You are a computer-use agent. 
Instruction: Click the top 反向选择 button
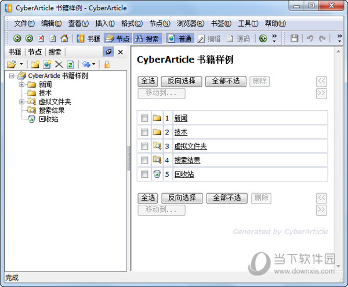tap(182, 81)
